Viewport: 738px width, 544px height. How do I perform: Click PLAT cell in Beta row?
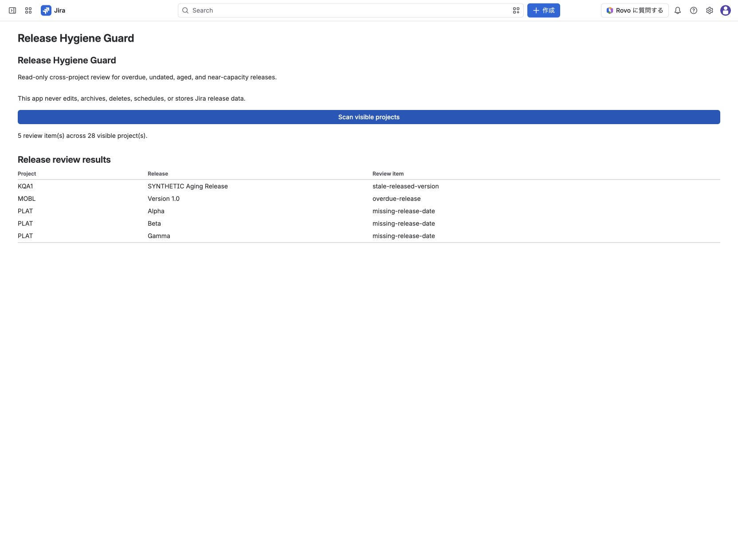point(25,223)
